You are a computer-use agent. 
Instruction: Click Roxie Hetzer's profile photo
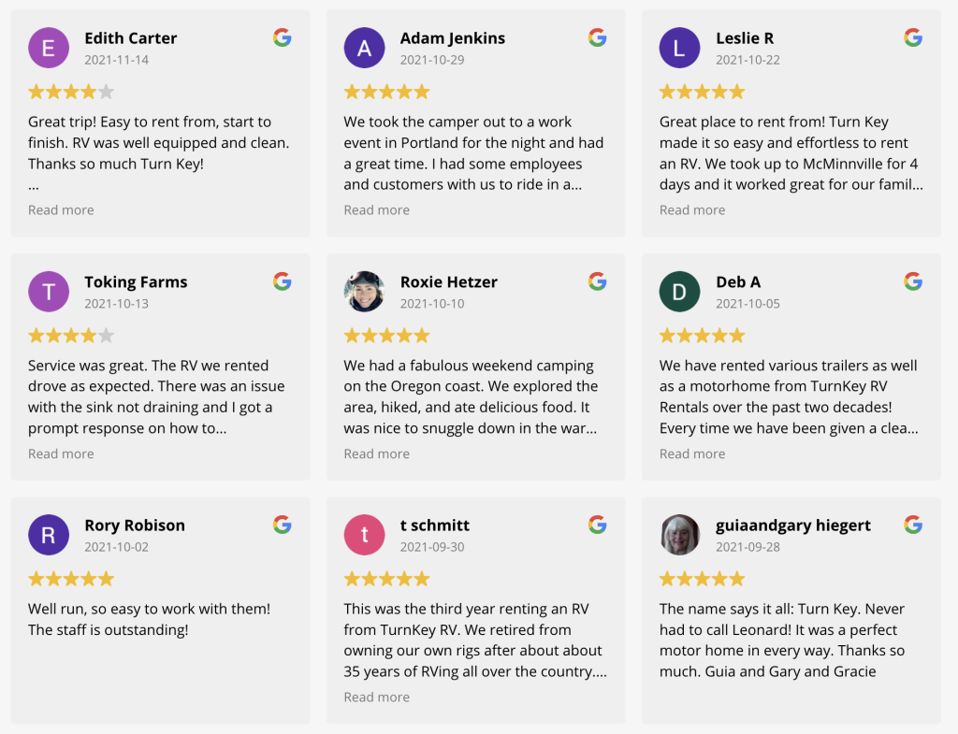click(364, 292)
